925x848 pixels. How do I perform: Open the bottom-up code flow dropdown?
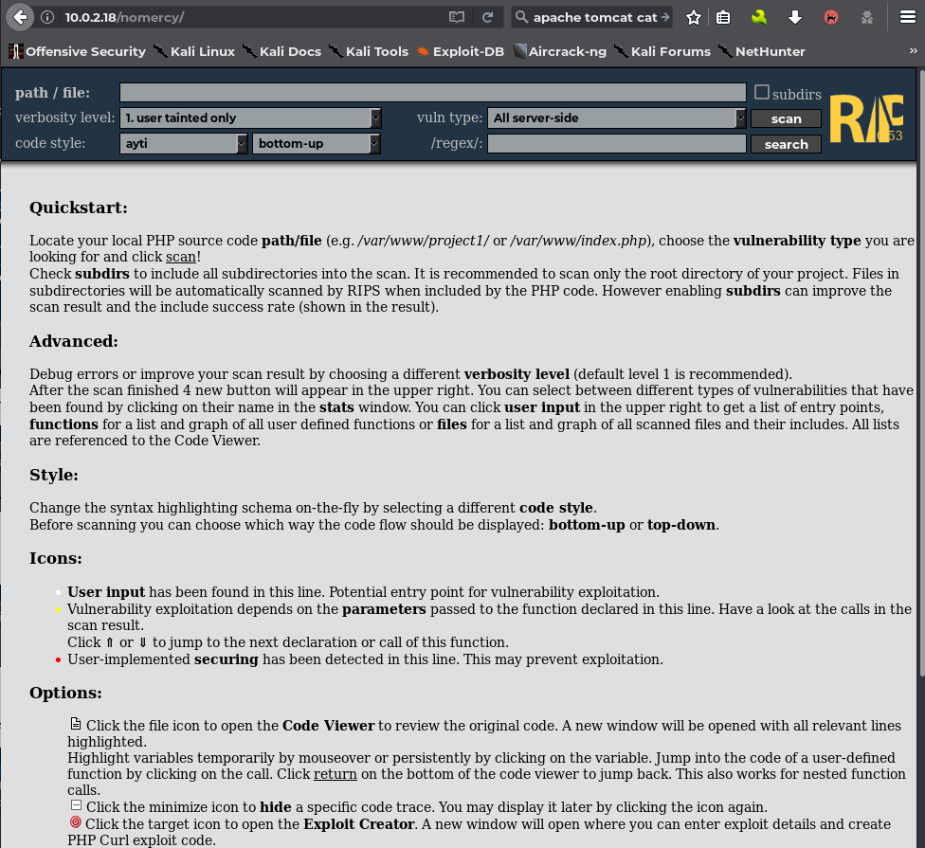[x=317, y=144]
